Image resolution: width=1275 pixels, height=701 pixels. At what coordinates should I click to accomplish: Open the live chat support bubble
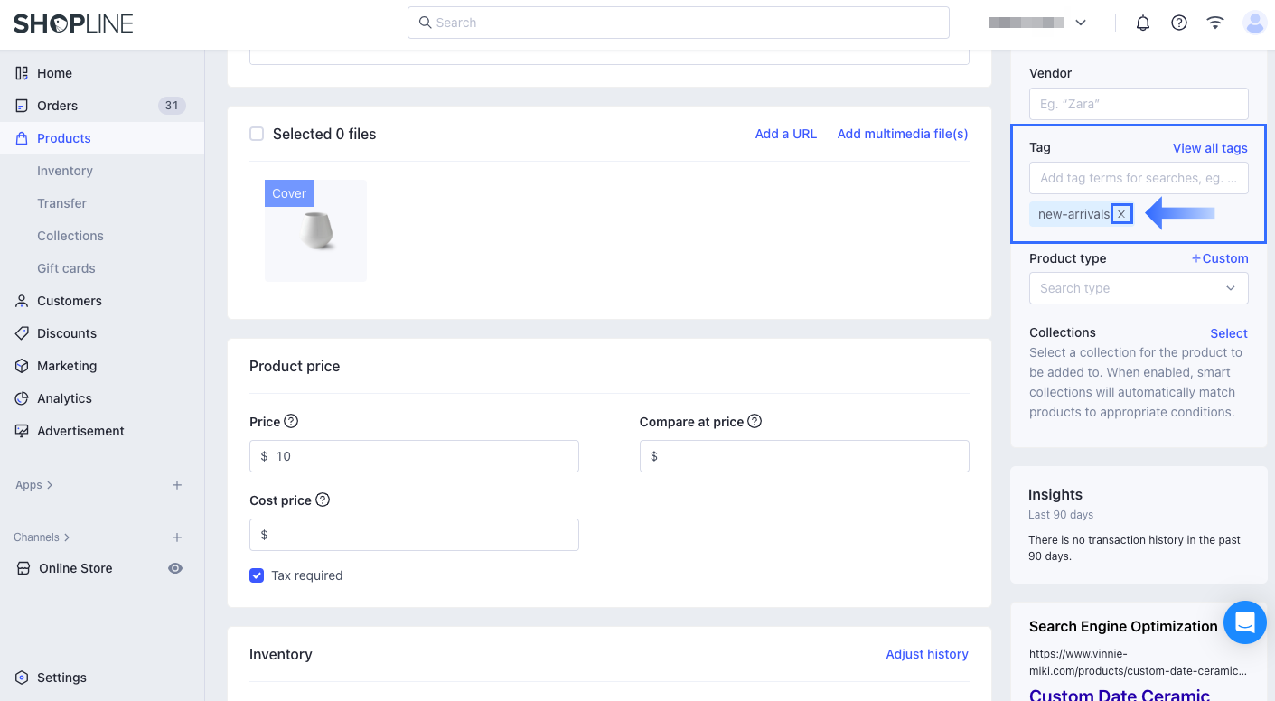pos(1245,622)
